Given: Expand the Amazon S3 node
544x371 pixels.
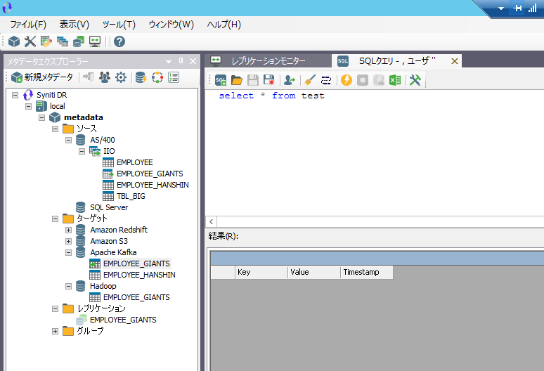Looking at the screenshot, I should click(68, 241).
